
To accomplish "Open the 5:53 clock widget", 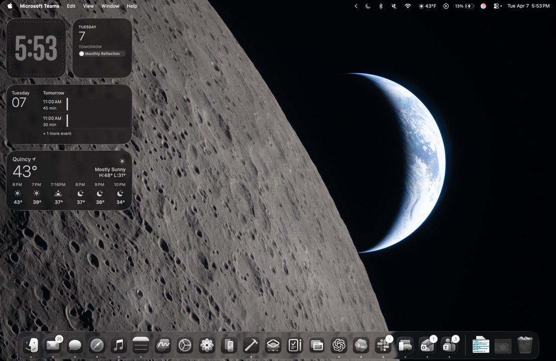I will pos(36,48).
